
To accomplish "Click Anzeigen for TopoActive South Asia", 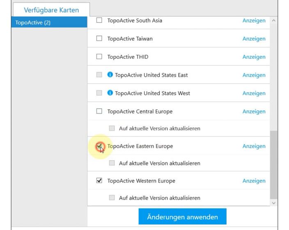I will click(x=254, y=21).
